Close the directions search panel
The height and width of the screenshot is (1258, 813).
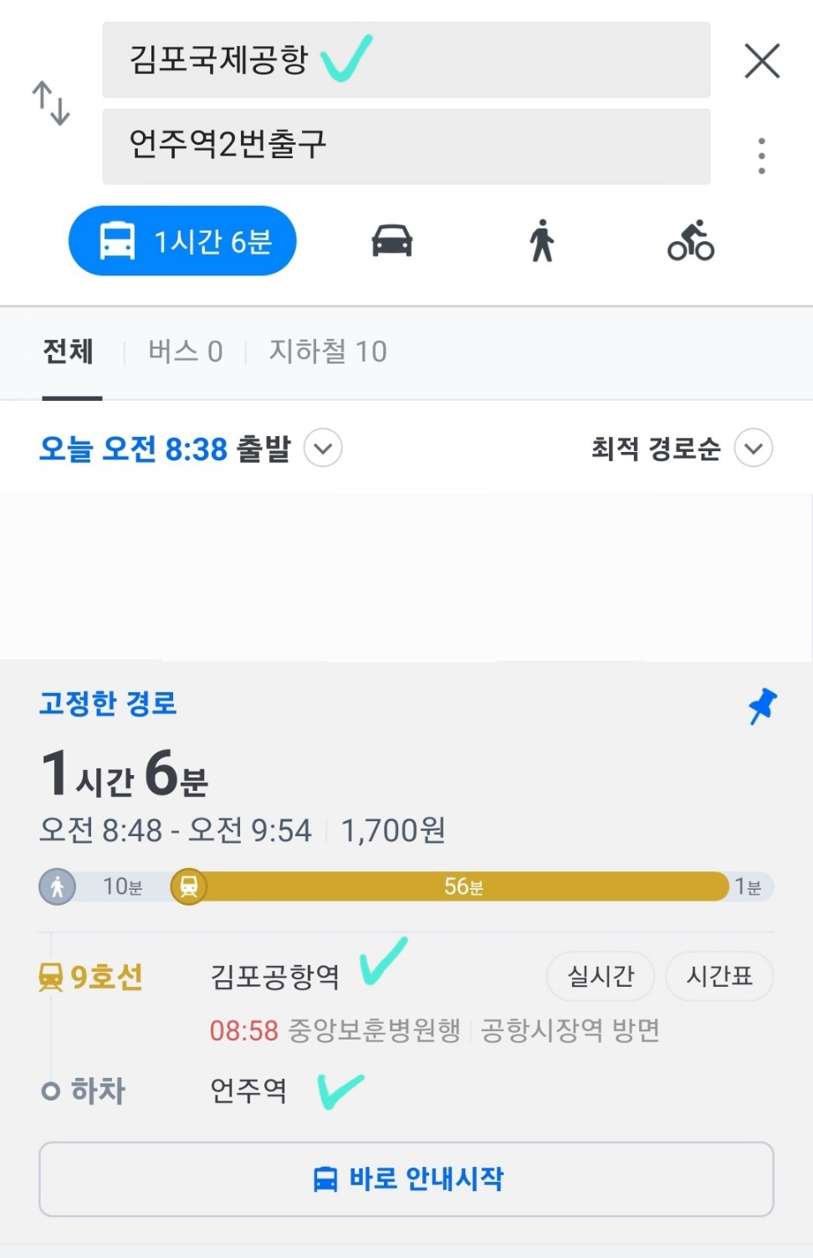pos(762,61)
